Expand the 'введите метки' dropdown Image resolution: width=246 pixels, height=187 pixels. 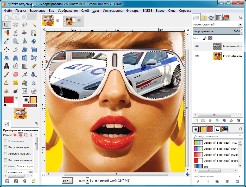tap(240, 176)
